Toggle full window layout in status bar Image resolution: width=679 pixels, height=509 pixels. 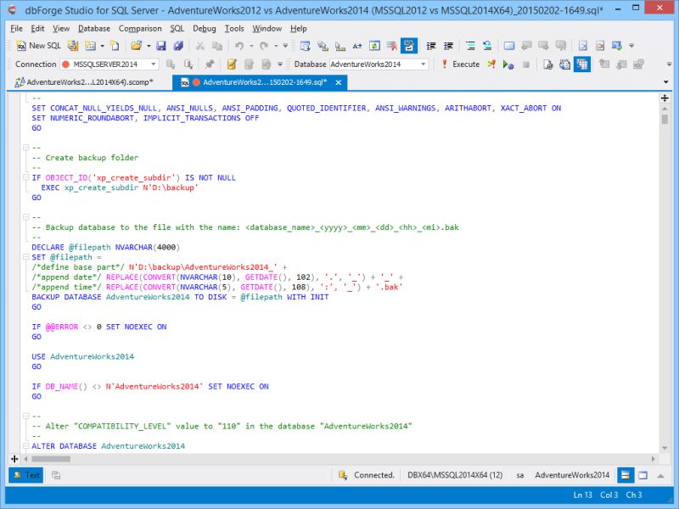(x=643, y=475)
